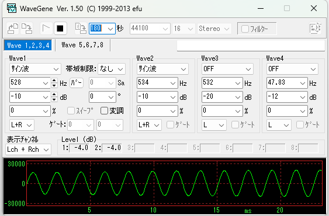Viewport: 329px width, 216px height.
Task: Open the Stereo channel mode dropdown
Action: 214,29
